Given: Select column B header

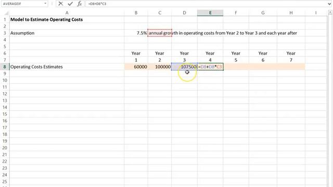Looking at the screenshot, I should coord(136,13).
